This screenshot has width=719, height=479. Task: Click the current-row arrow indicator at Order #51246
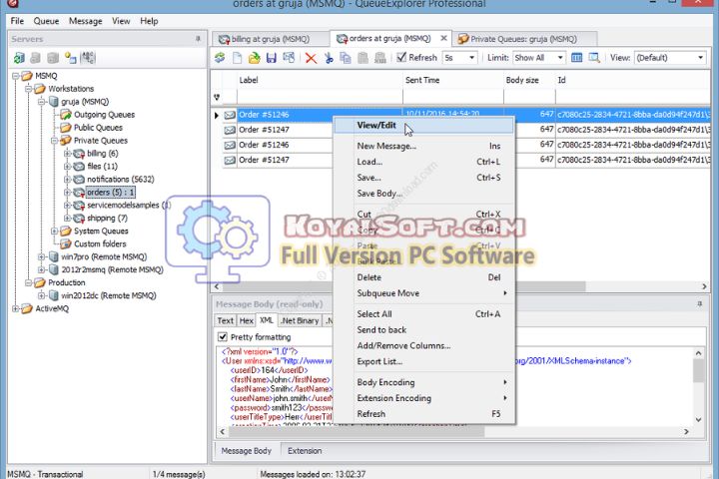[x=217, y=115]
